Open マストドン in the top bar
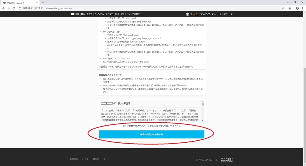 pos(125,14)
